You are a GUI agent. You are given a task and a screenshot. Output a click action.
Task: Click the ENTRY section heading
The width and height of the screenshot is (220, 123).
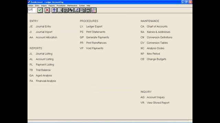point(34,21)
